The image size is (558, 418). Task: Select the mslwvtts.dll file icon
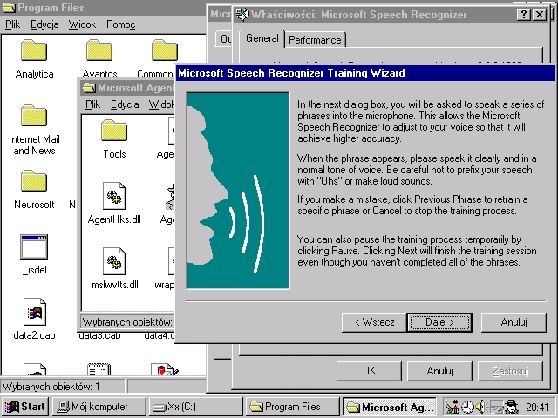coord(114,261)
